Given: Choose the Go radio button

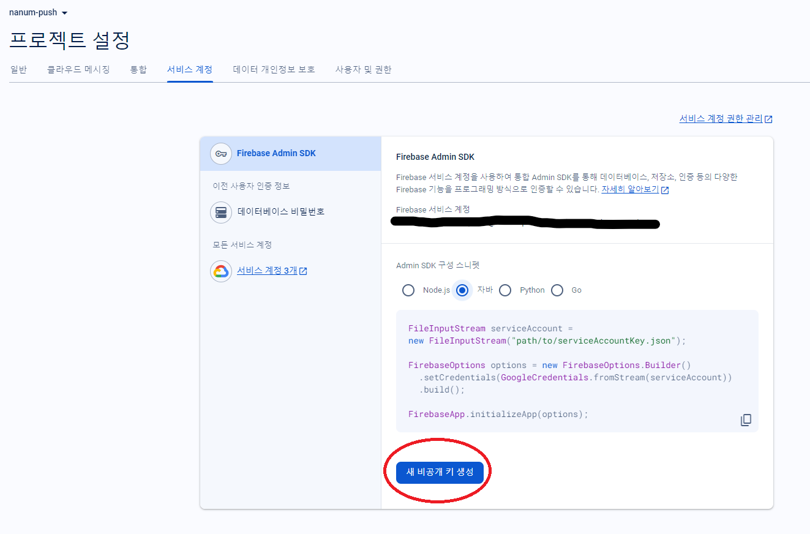Looking at the screenshot, I should (557, 290).
